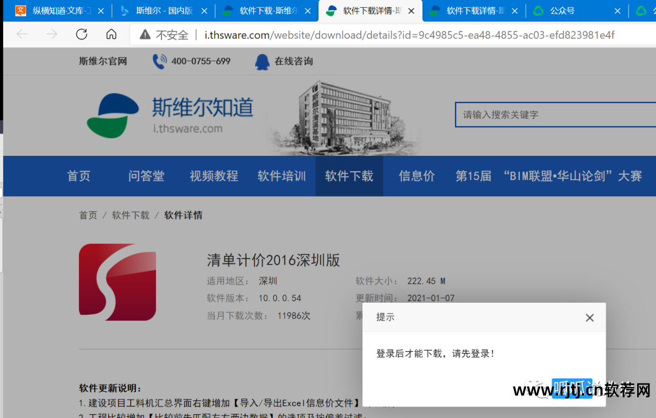This screenshot has height=418, width=656.
Task: Open the 视频教程 navigation item
Action: [214, 176]
